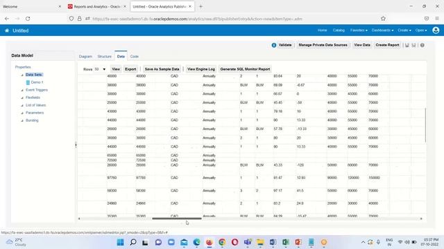
Task: Click Save As Sample Data
Action: click(162, 69)
